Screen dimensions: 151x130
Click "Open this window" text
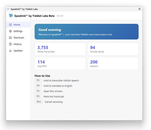pyautogui.click(x=53, y=91)
